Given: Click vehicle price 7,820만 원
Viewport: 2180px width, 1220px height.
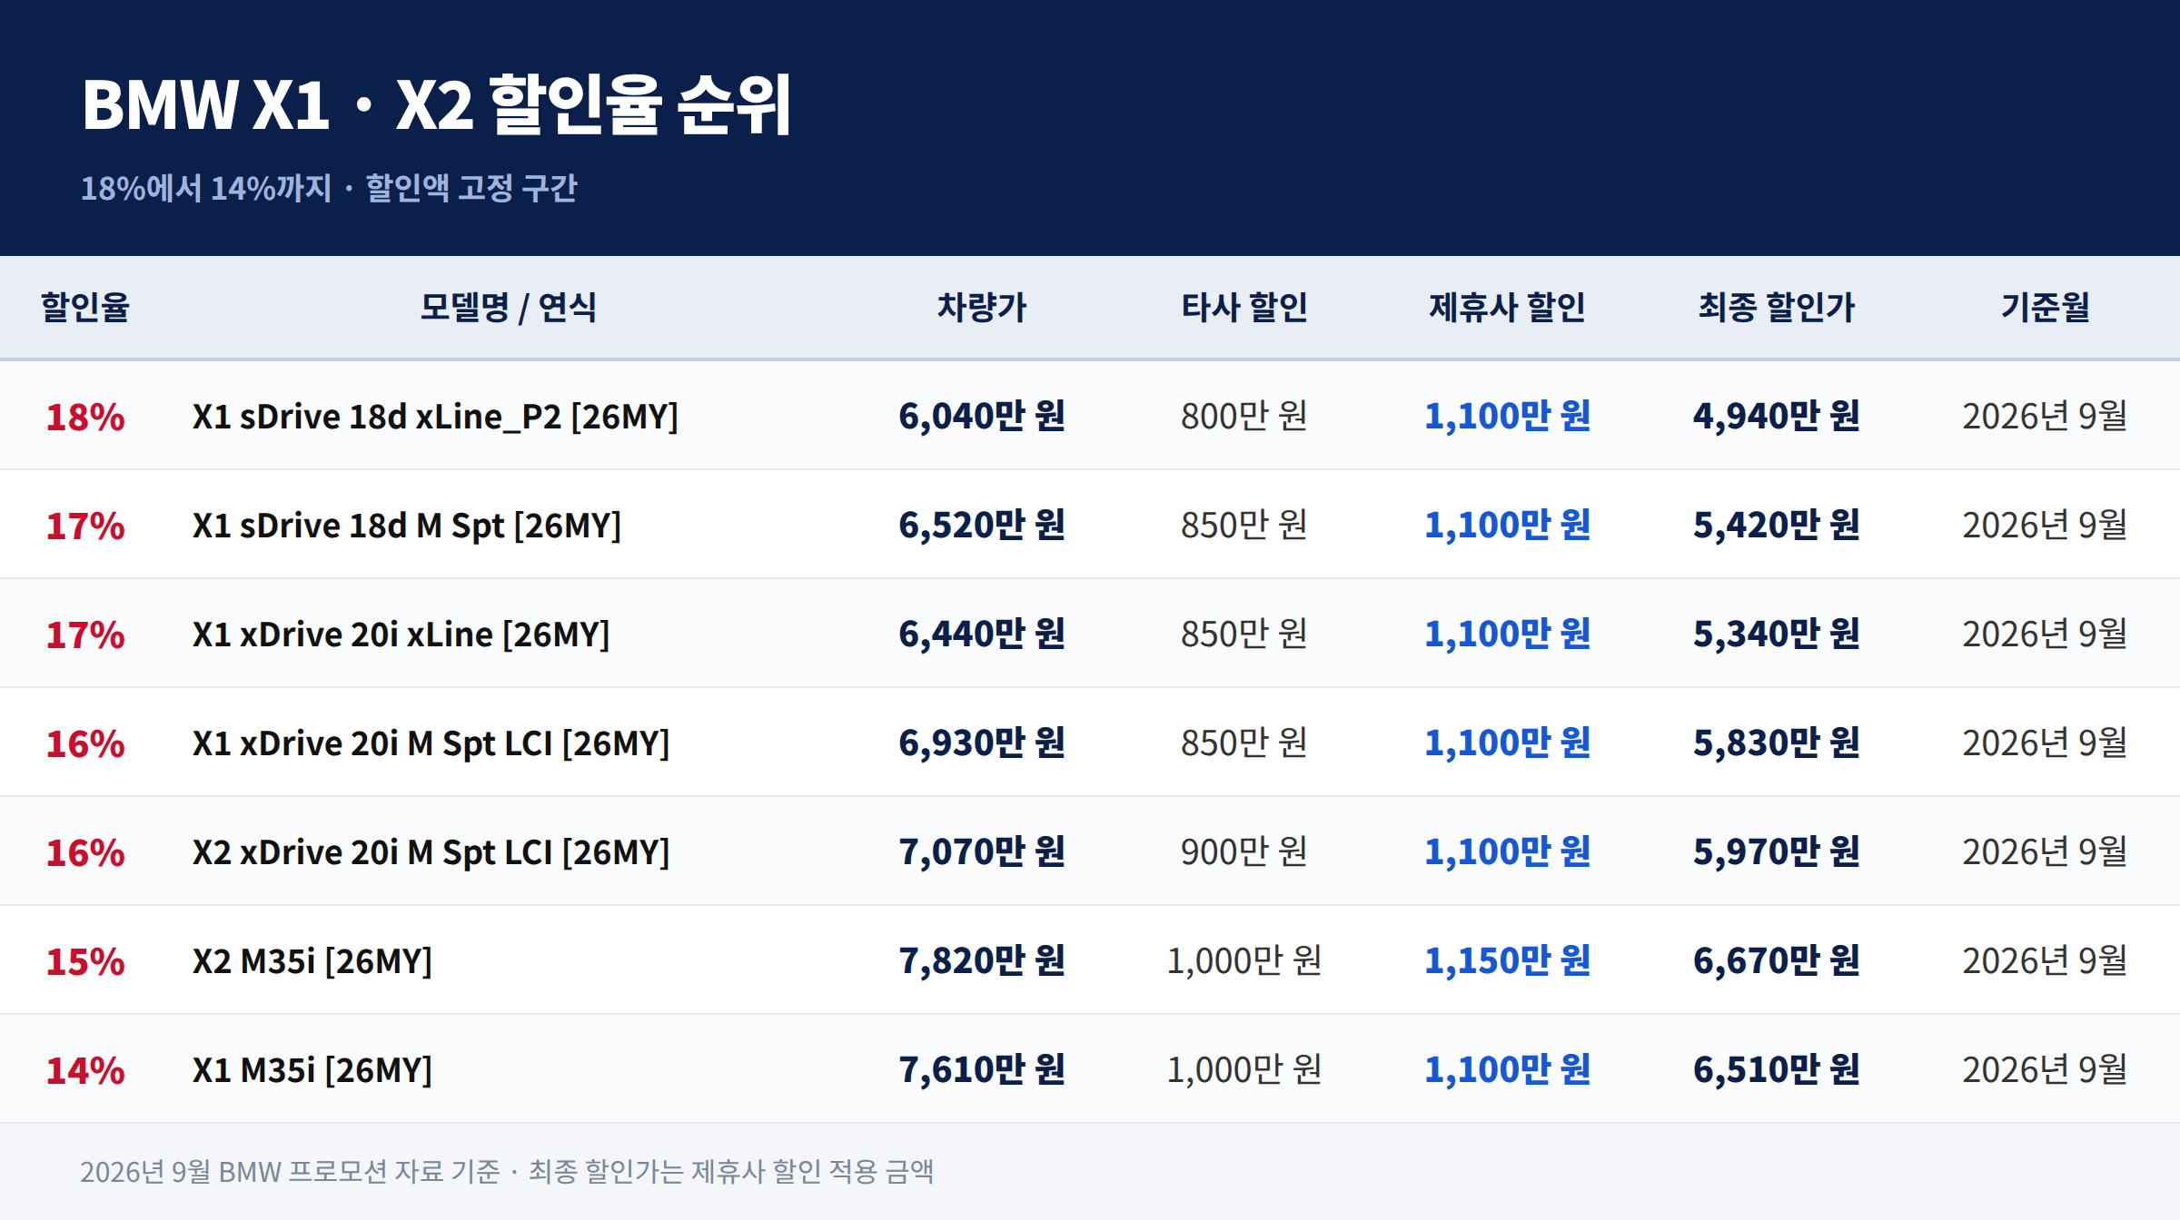Looking at the screenshot, I should coord(982,960).
